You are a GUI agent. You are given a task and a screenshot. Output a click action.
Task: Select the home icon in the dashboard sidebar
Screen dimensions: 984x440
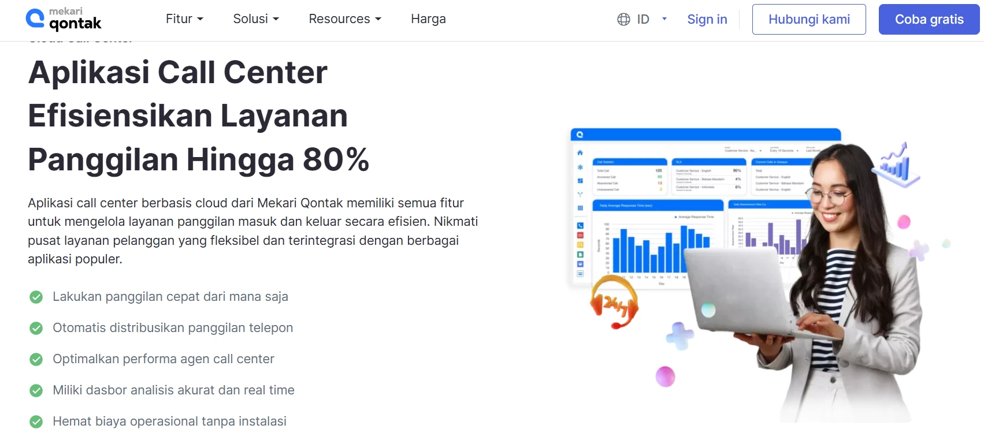[580, 152]
